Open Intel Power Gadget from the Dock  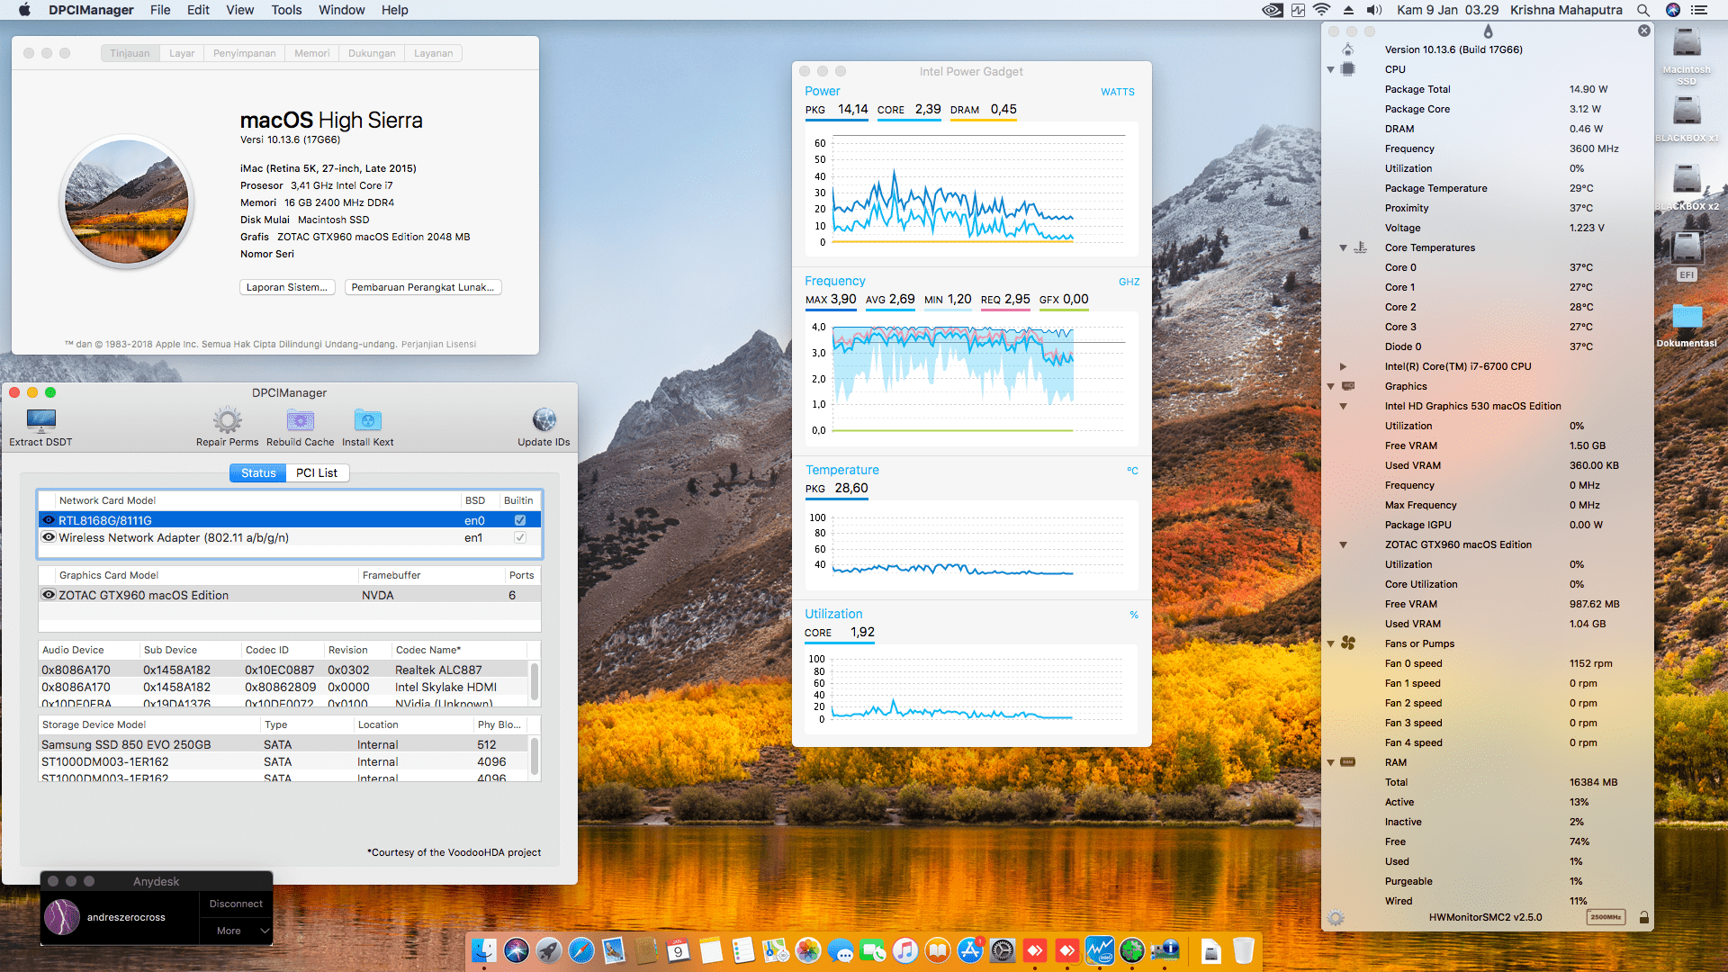click(1100, 950)
